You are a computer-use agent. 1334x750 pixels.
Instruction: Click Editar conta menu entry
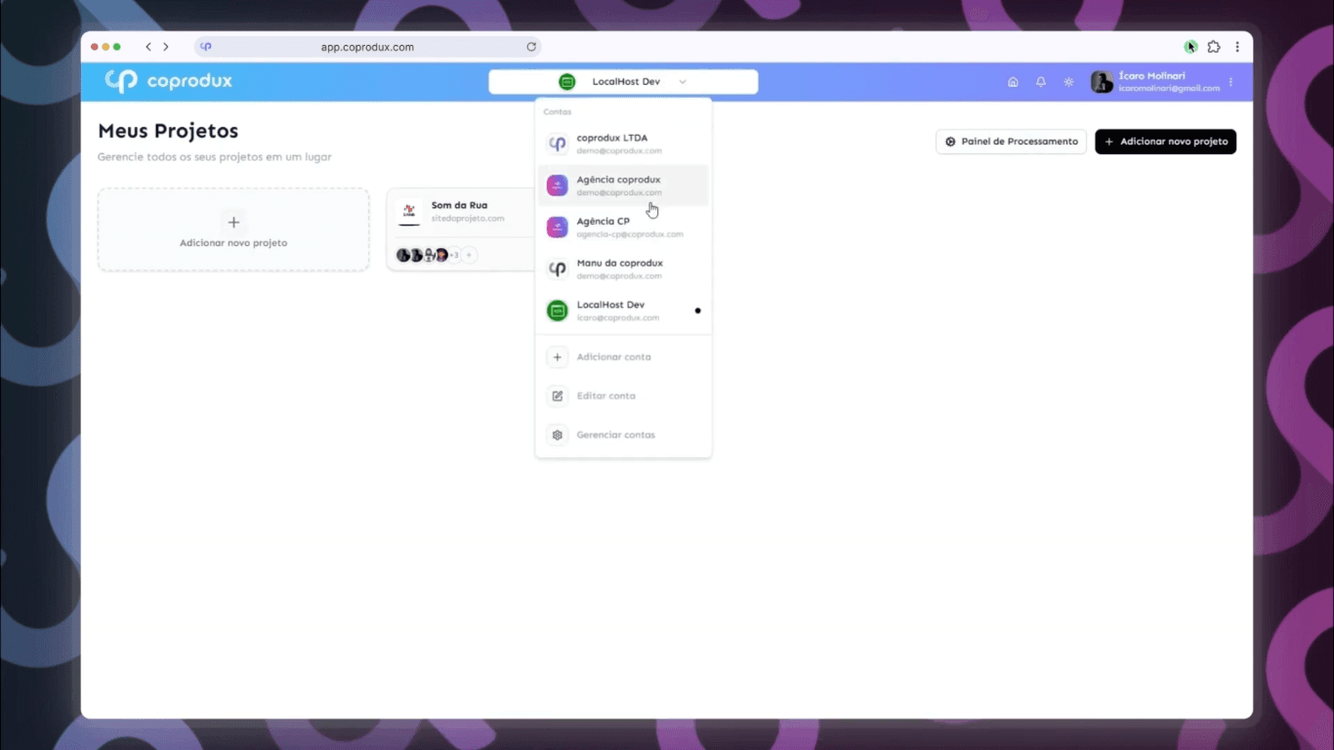(623, 396)
